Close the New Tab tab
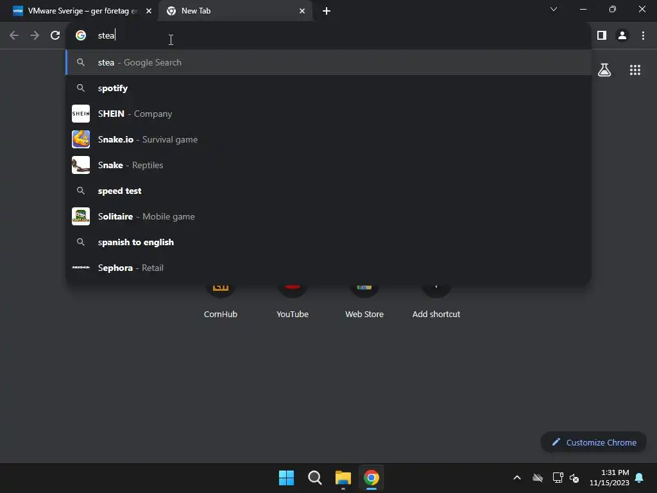Screen dimensions: 657x493 302,11
